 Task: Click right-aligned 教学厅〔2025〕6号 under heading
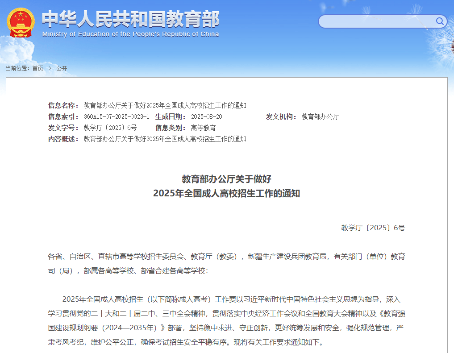point(373,228)
